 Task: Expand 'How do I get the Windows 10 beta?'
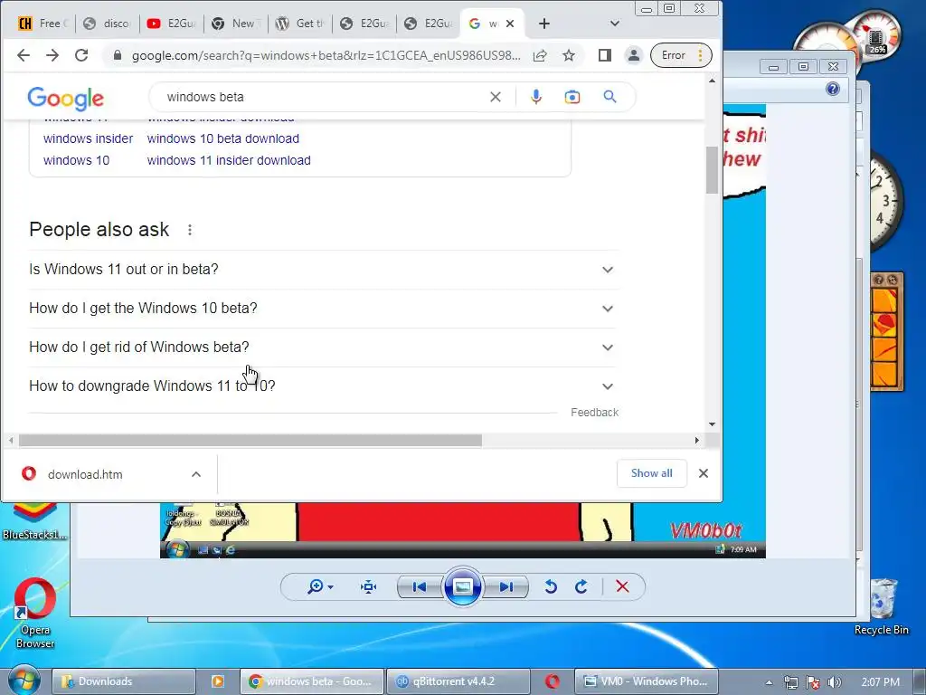[323, 309]
